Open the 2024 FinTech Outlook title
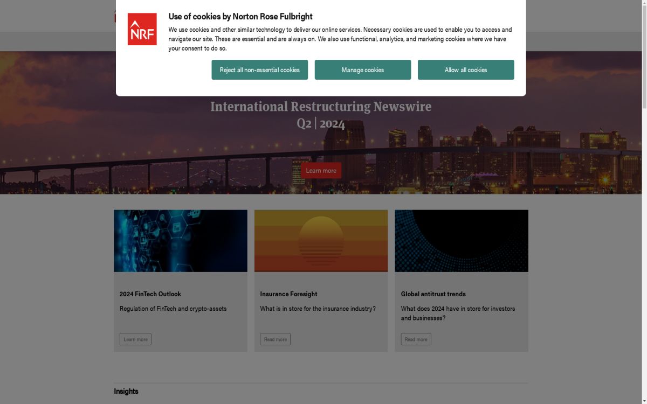Screen dimensions: 647x404 coord(150,294)
